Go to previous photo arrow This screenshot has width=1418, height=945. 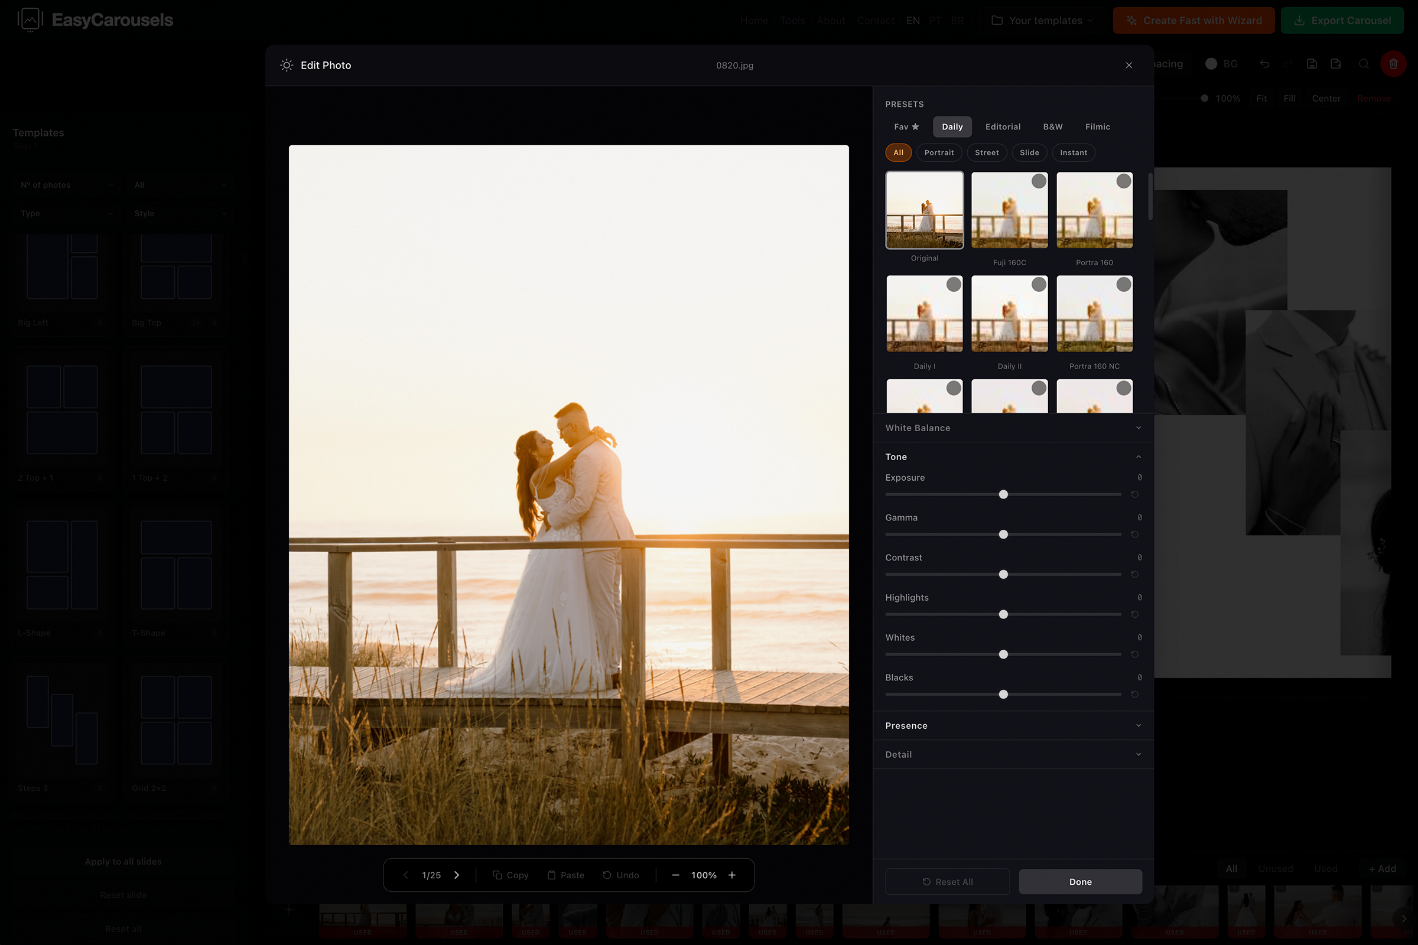406,875
